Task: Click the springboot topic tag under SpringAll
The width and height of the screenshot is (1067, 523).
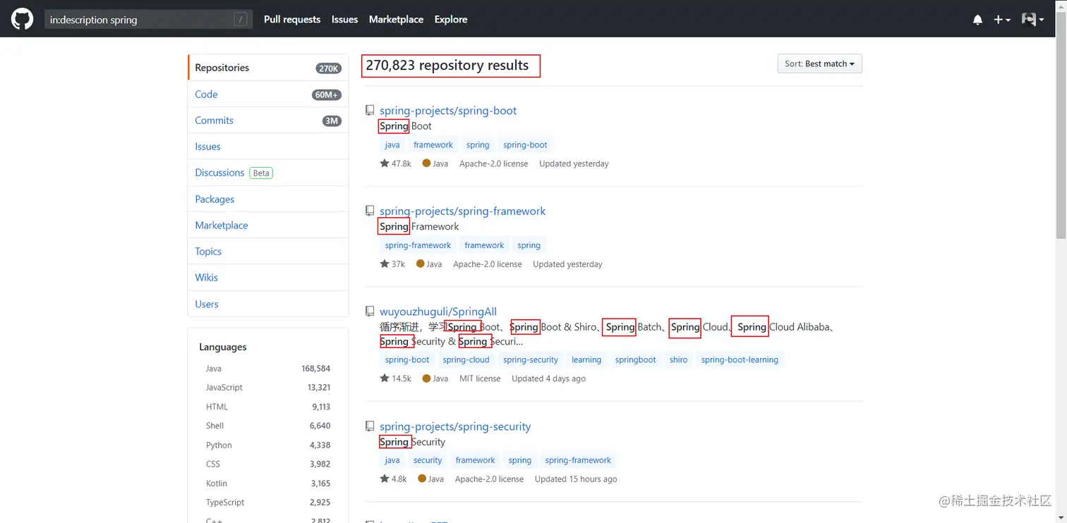Action: click(x=635, y=359)
